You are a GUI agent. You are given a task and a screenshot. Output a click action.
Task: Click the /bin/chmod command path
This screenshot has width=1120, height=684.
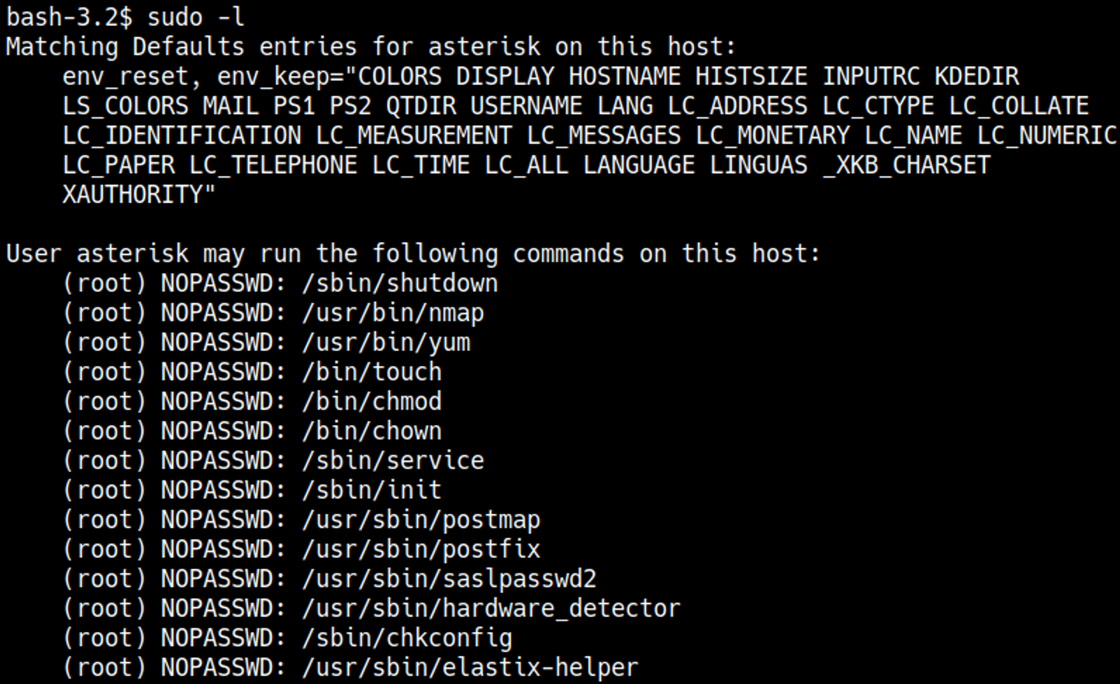[372, 402]
